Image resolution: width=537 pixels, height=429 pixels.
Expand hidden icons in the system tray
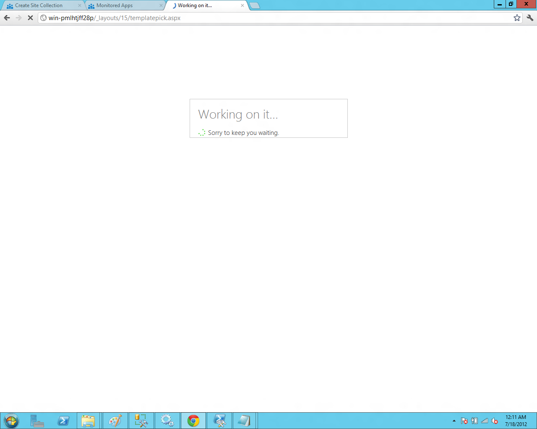pyautogui.click(x=454, y=421)
